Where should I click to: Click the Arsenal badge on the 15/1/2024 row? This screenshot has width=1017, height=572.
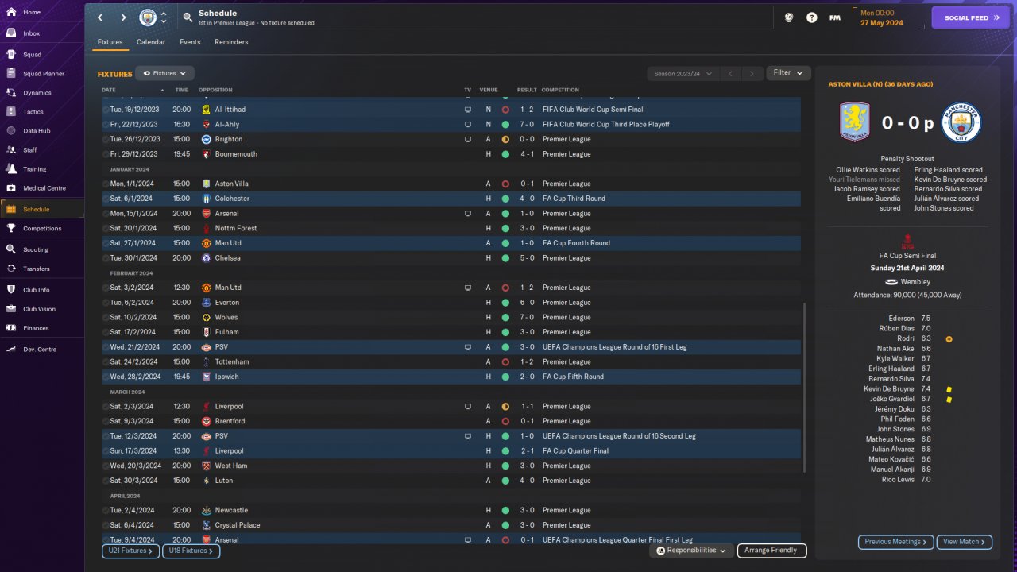pos(206,214)
